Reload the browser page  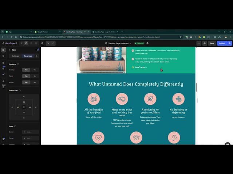click(x=11, y=37)
